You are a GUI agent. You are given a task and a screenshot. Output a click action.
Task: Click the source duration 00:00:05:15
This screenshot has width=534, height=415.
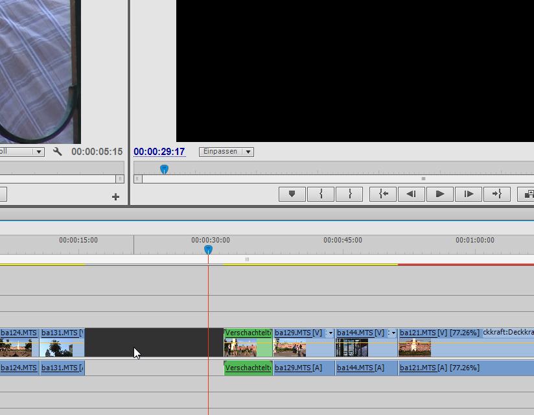(x=97, y=152)
